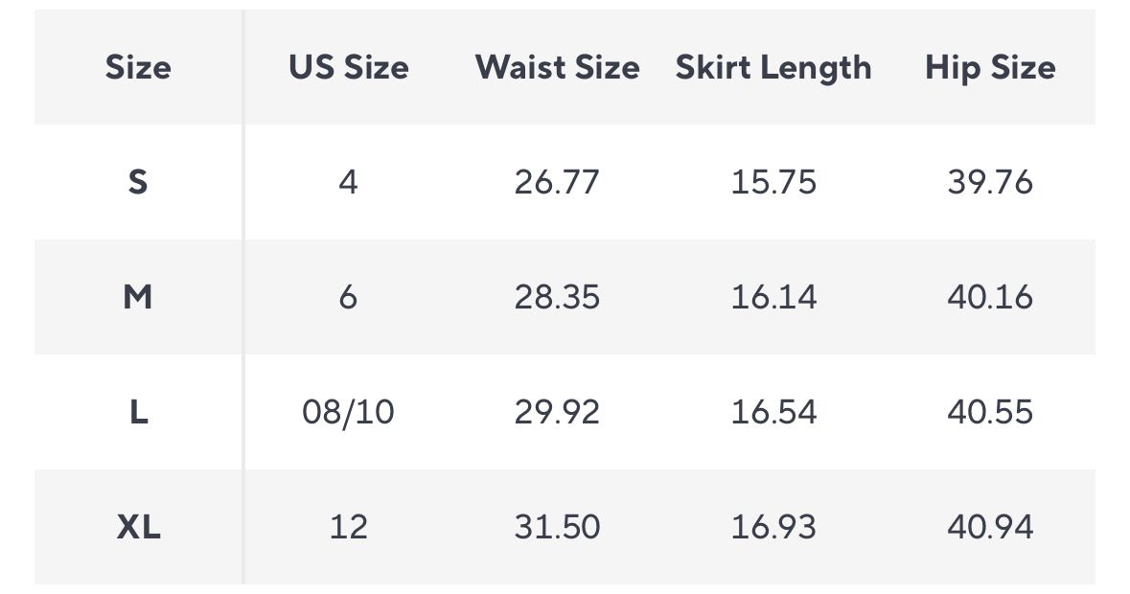Click US size value 08/10
Screen dimensions: 1130x594
pyautogui.click(x=348, y=412)
